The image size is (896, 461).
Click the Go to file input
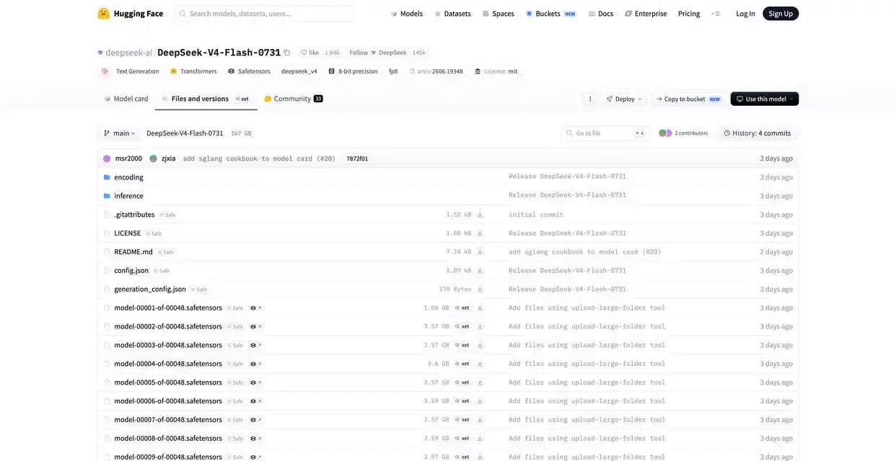pos(605,133)
